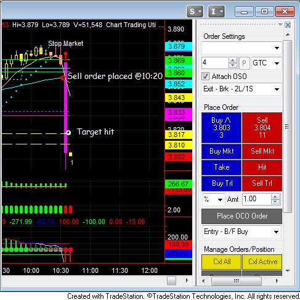Click the Sell Mkt button

coord(262,151)
